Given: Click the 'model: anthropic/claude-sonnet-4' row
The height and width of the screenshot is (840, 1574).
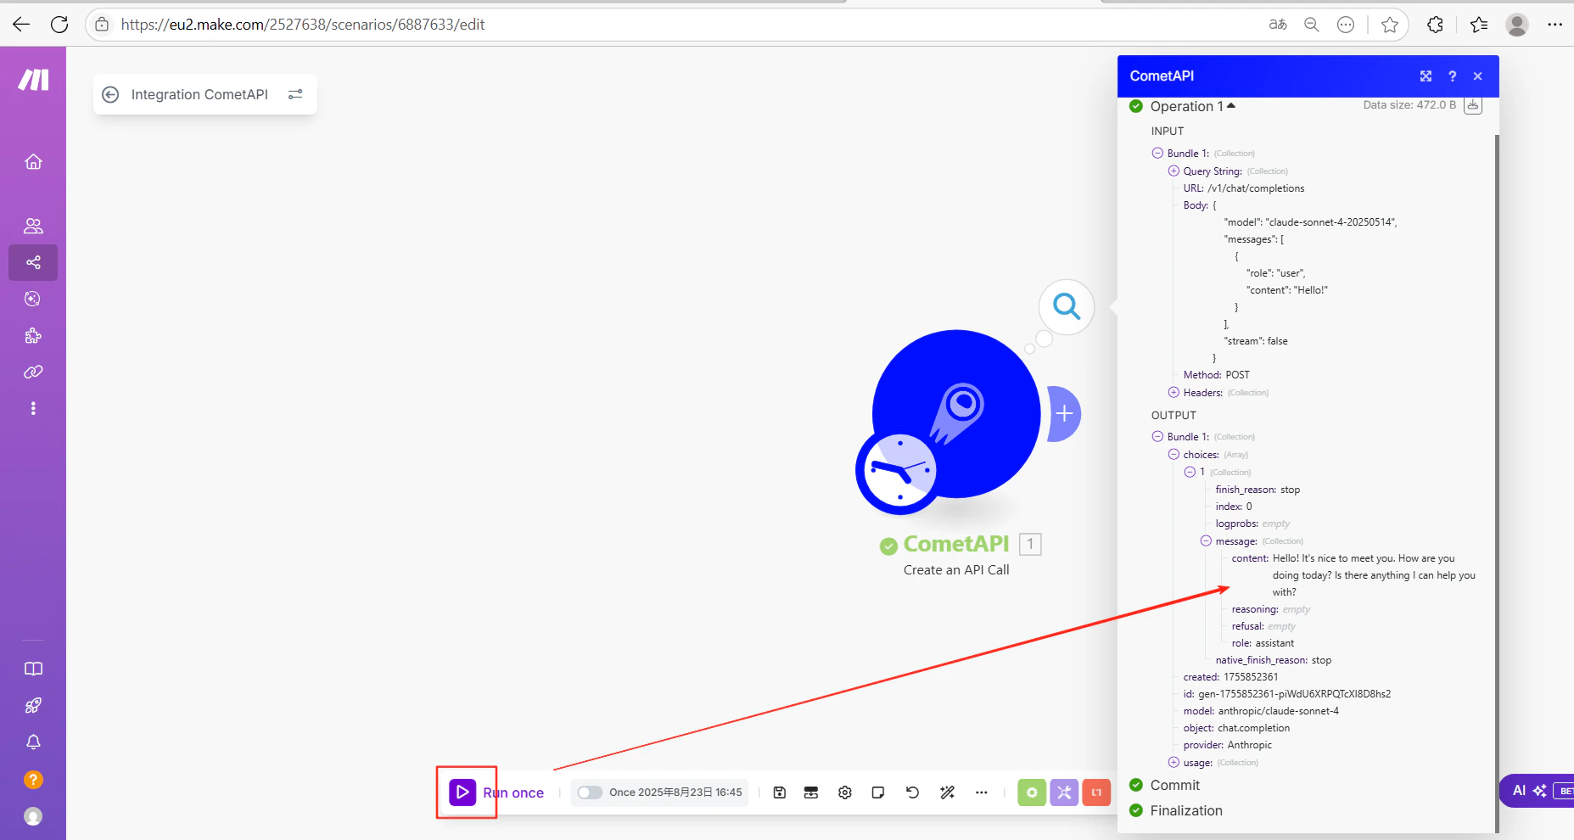Looking at the screenshot, I should pos(1261,711).
